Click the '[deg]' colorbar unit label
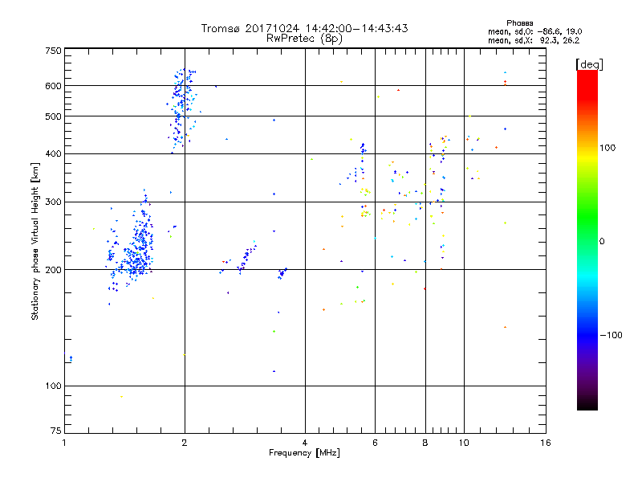Screen dimensions: 642x482 pyautogui.click(x=589, y=64)
